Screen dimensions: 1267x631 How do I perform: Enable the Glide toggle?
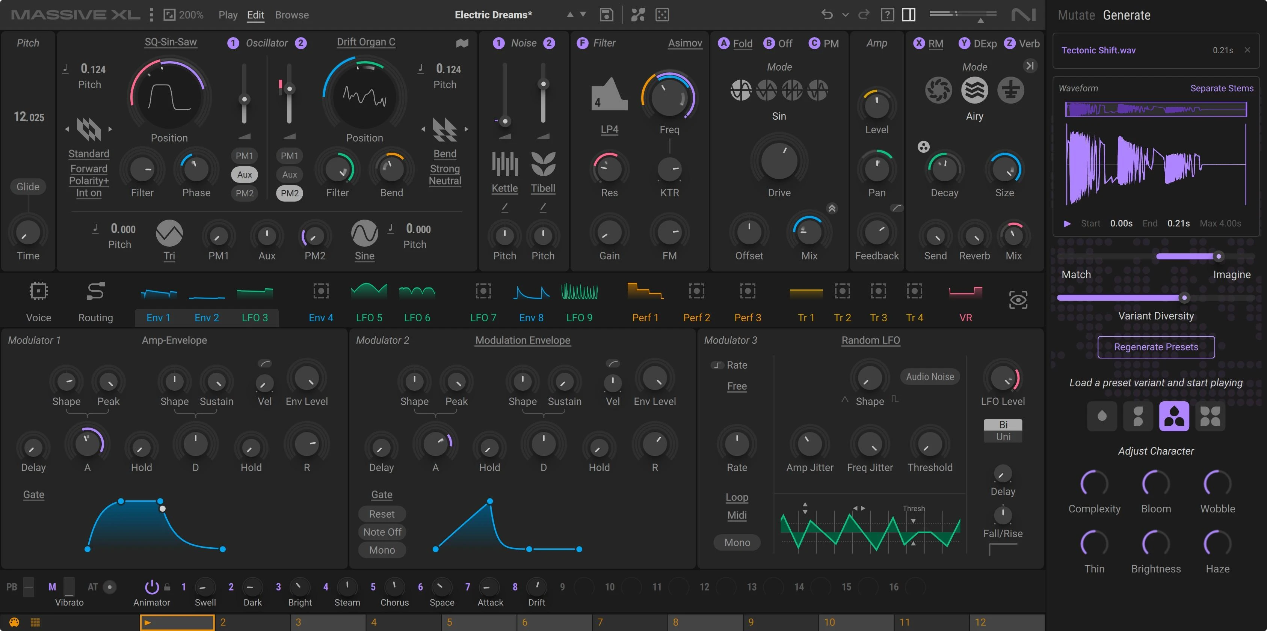pyautogui.click(x=28, y=187)
